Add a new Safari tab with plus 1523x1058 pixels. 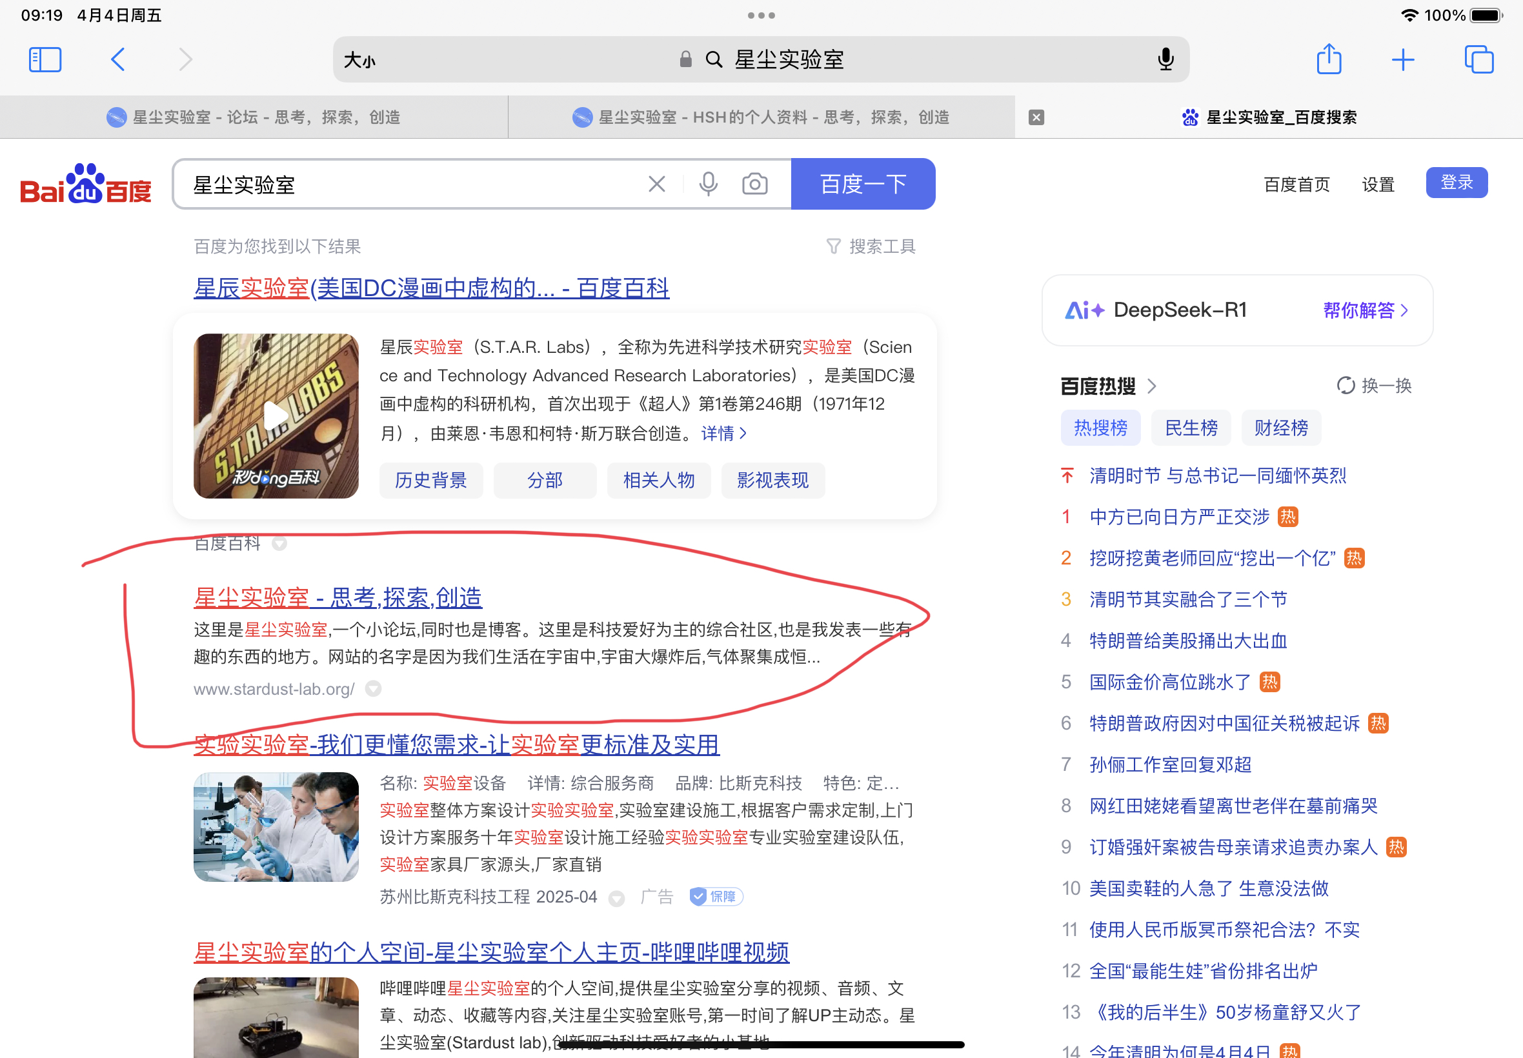pyautogui.click(x=1403, y=61)
